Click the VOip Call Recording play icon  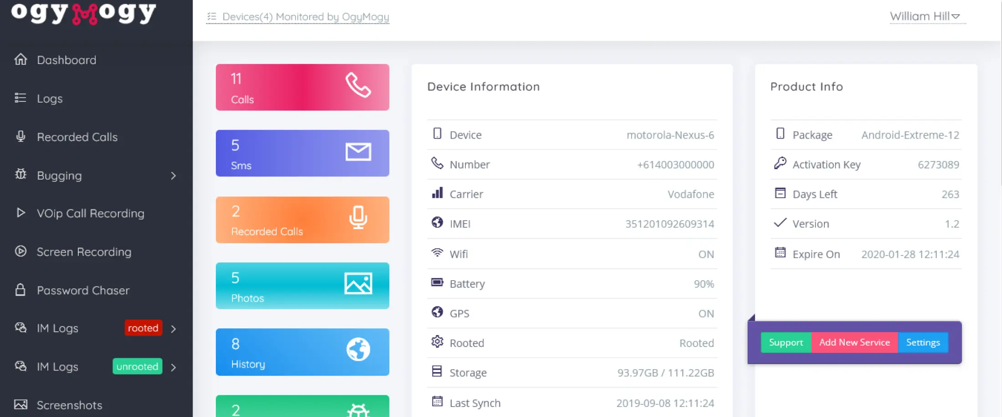point(20,213)
